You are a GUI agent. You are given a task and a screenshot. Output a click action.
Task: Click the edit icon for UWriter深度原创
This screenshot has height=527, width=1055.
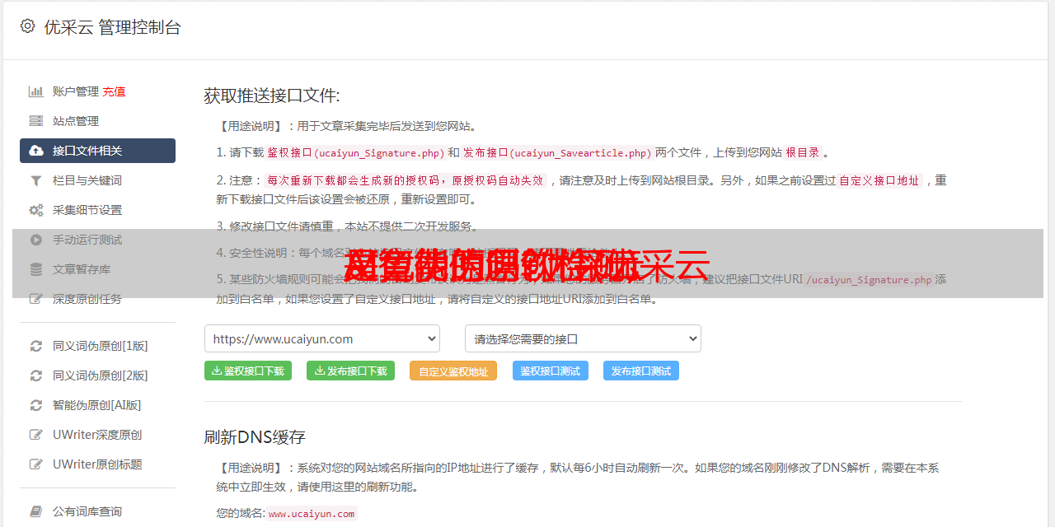tap(36, 435)
